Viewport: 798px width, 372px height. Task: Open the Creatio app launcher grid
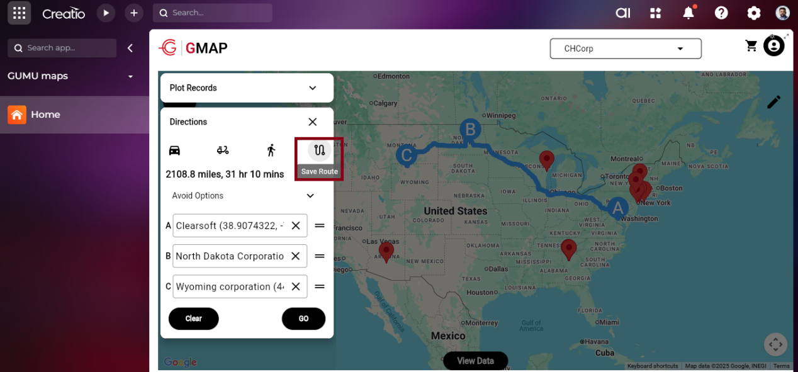(19, 13)
